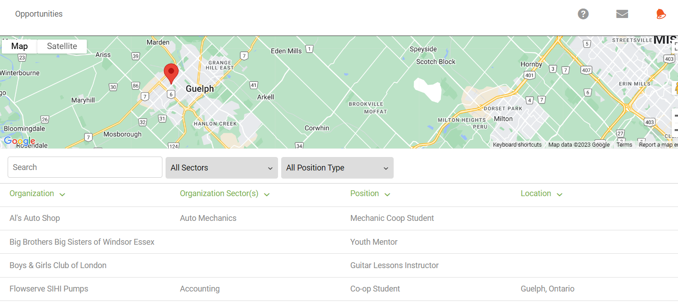Click the red map pin in Guelph
This screenshot has width=678, height=305.
point(171,73)
